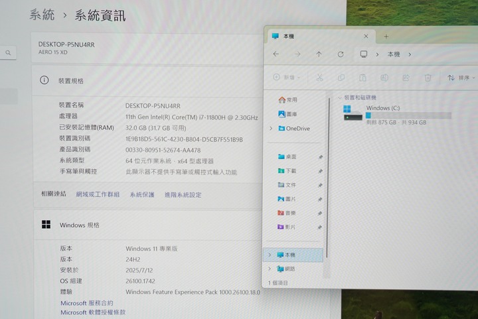The image size is (478, 319).
Task: Go back in File Explorer
Action: coord(276,54)
